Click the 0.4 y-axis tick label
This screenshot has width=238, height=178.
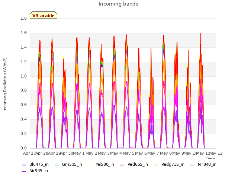[23, 119]
